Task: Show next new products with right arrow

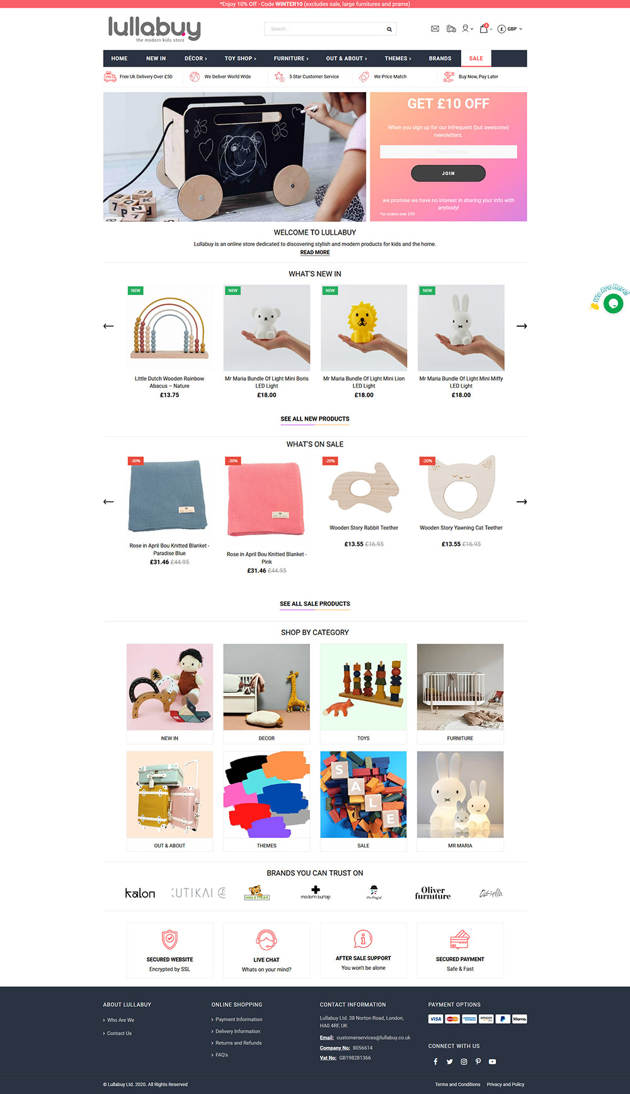Action: [522, 326]
